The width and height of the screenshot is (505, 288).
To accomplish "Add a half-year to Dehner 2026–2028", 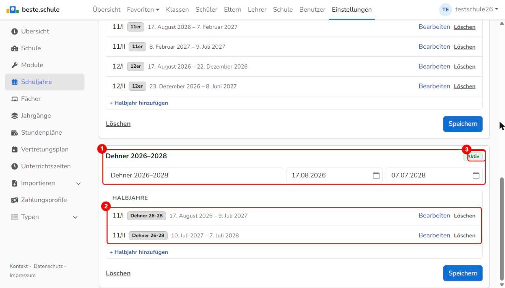I will 139,252.
